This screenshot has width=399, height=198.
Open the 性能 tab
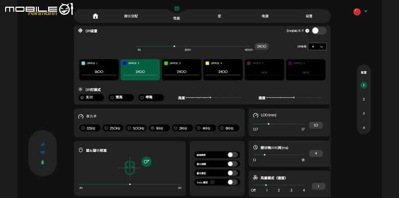point(176,18)
